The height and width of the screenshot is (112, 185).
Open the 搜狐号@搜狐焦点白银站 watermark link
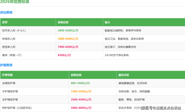point(161,108)
